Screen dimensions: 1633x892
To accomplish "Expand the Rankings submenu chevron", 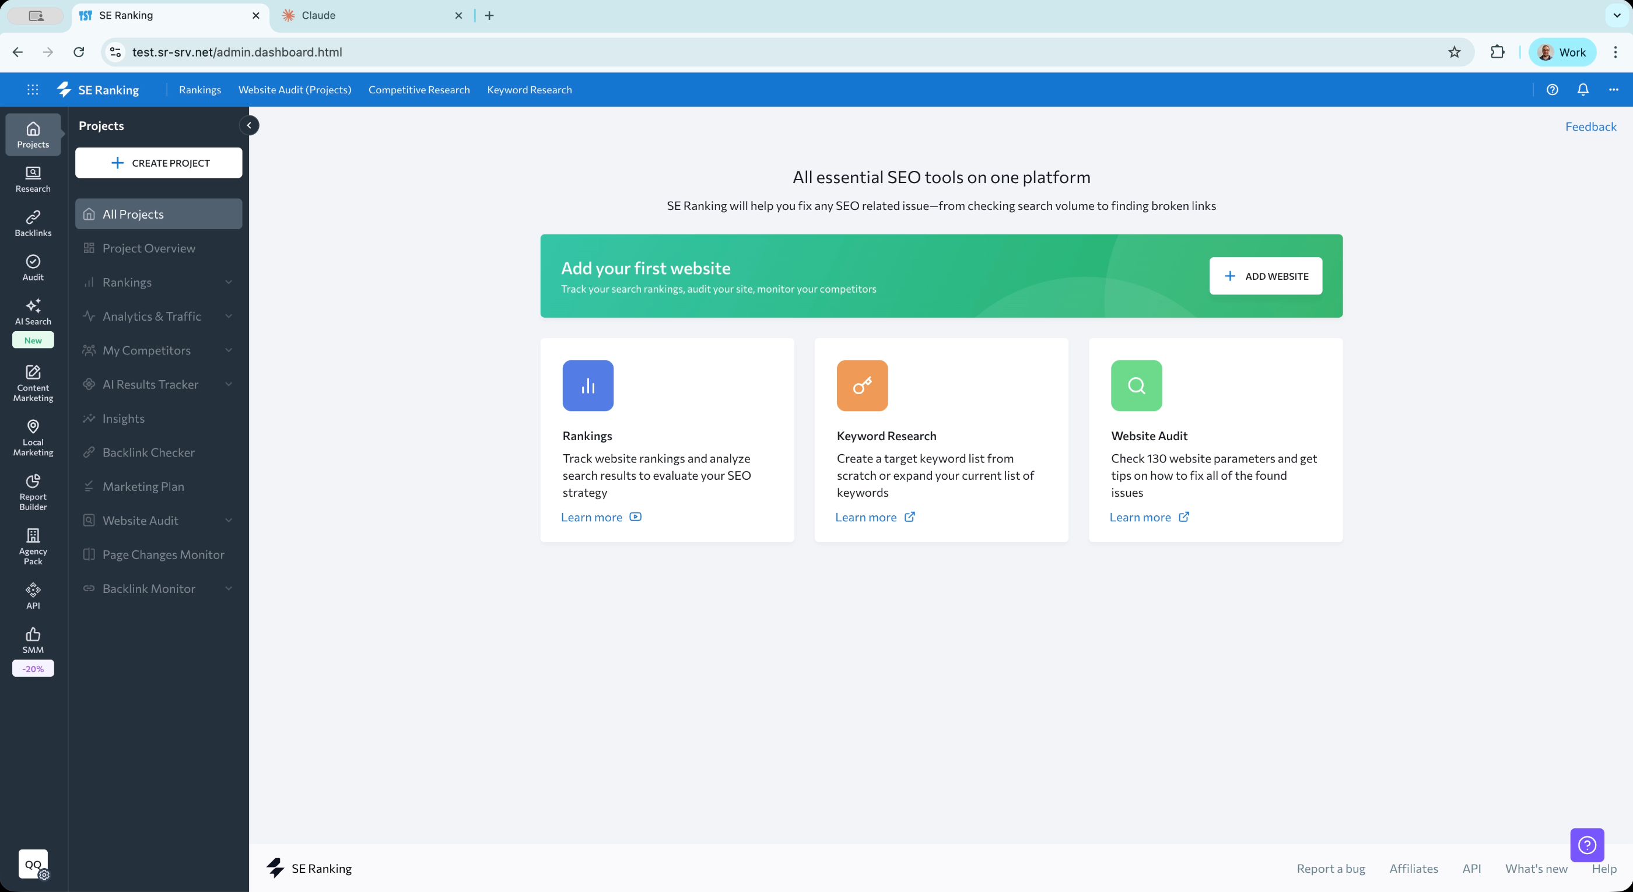I will click(228, 282).
